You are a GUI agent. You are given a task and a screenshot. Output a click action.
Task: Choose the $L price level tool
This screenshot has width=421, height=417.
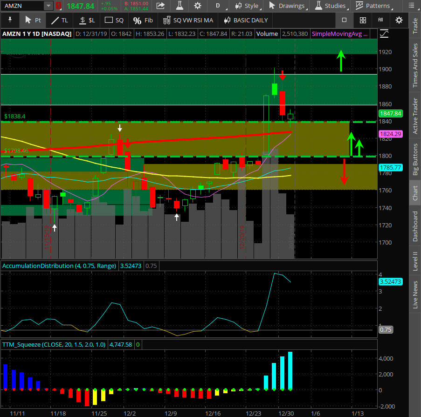87,20
